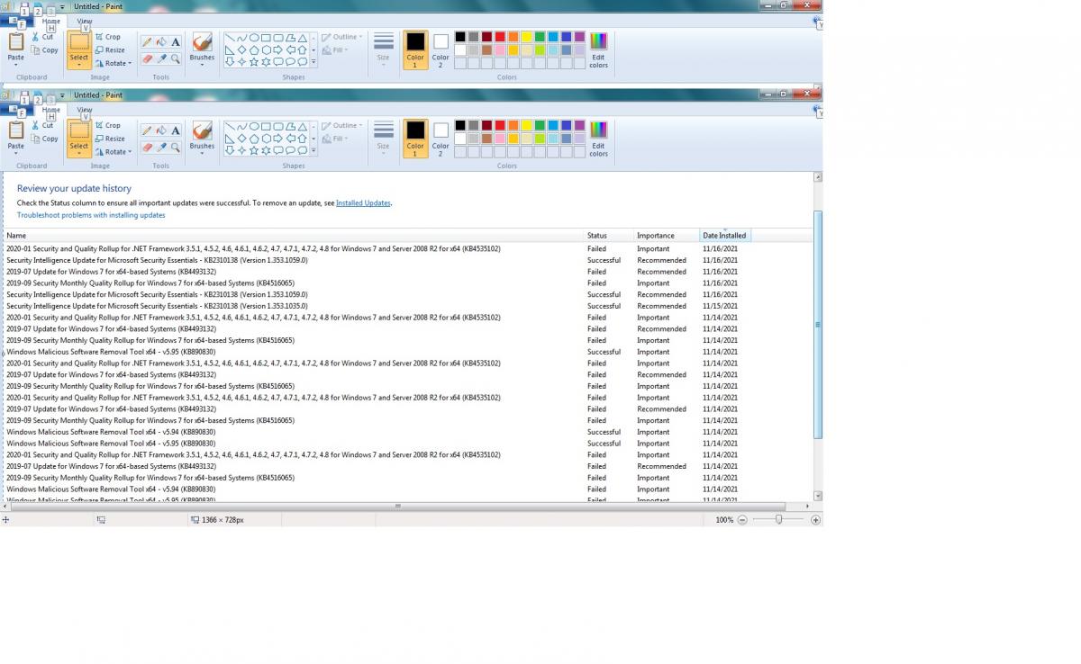Click the Magnifier tool in back Paint window

pyautogui.click(x=176, y=59)
